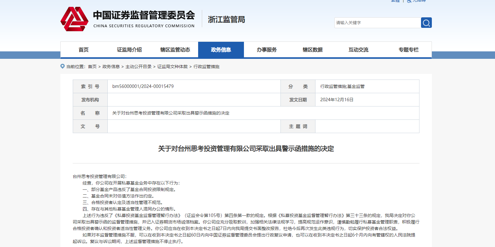Select the highlighted 政务信息 tab
495x247 pixels.
(221, 50)
